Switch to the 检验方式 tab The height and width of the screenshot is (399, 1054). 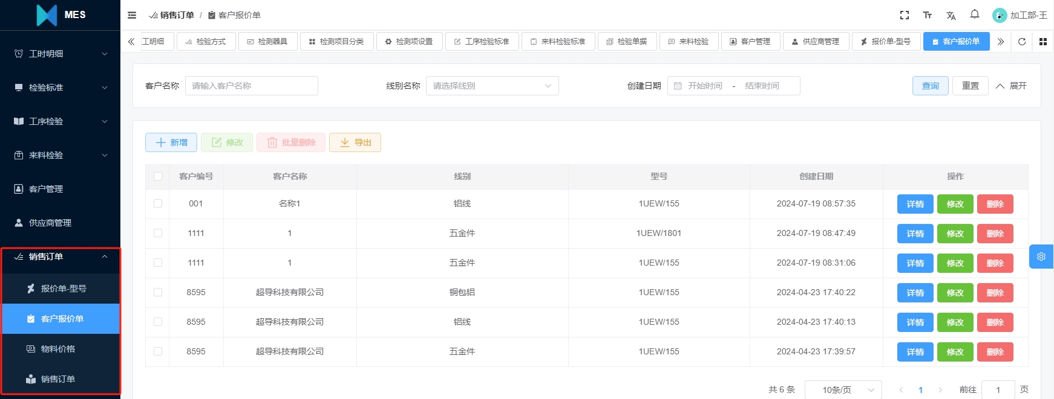point(206,42)
